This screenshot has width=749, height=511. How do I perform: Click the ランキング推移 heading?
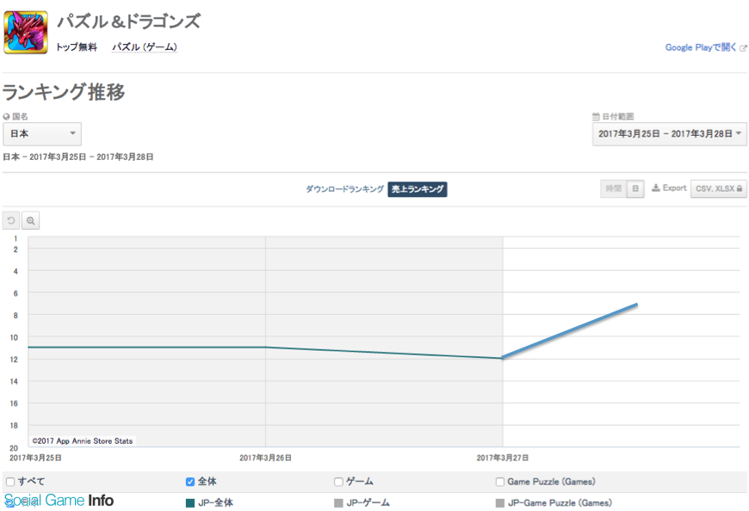(64, 91)
